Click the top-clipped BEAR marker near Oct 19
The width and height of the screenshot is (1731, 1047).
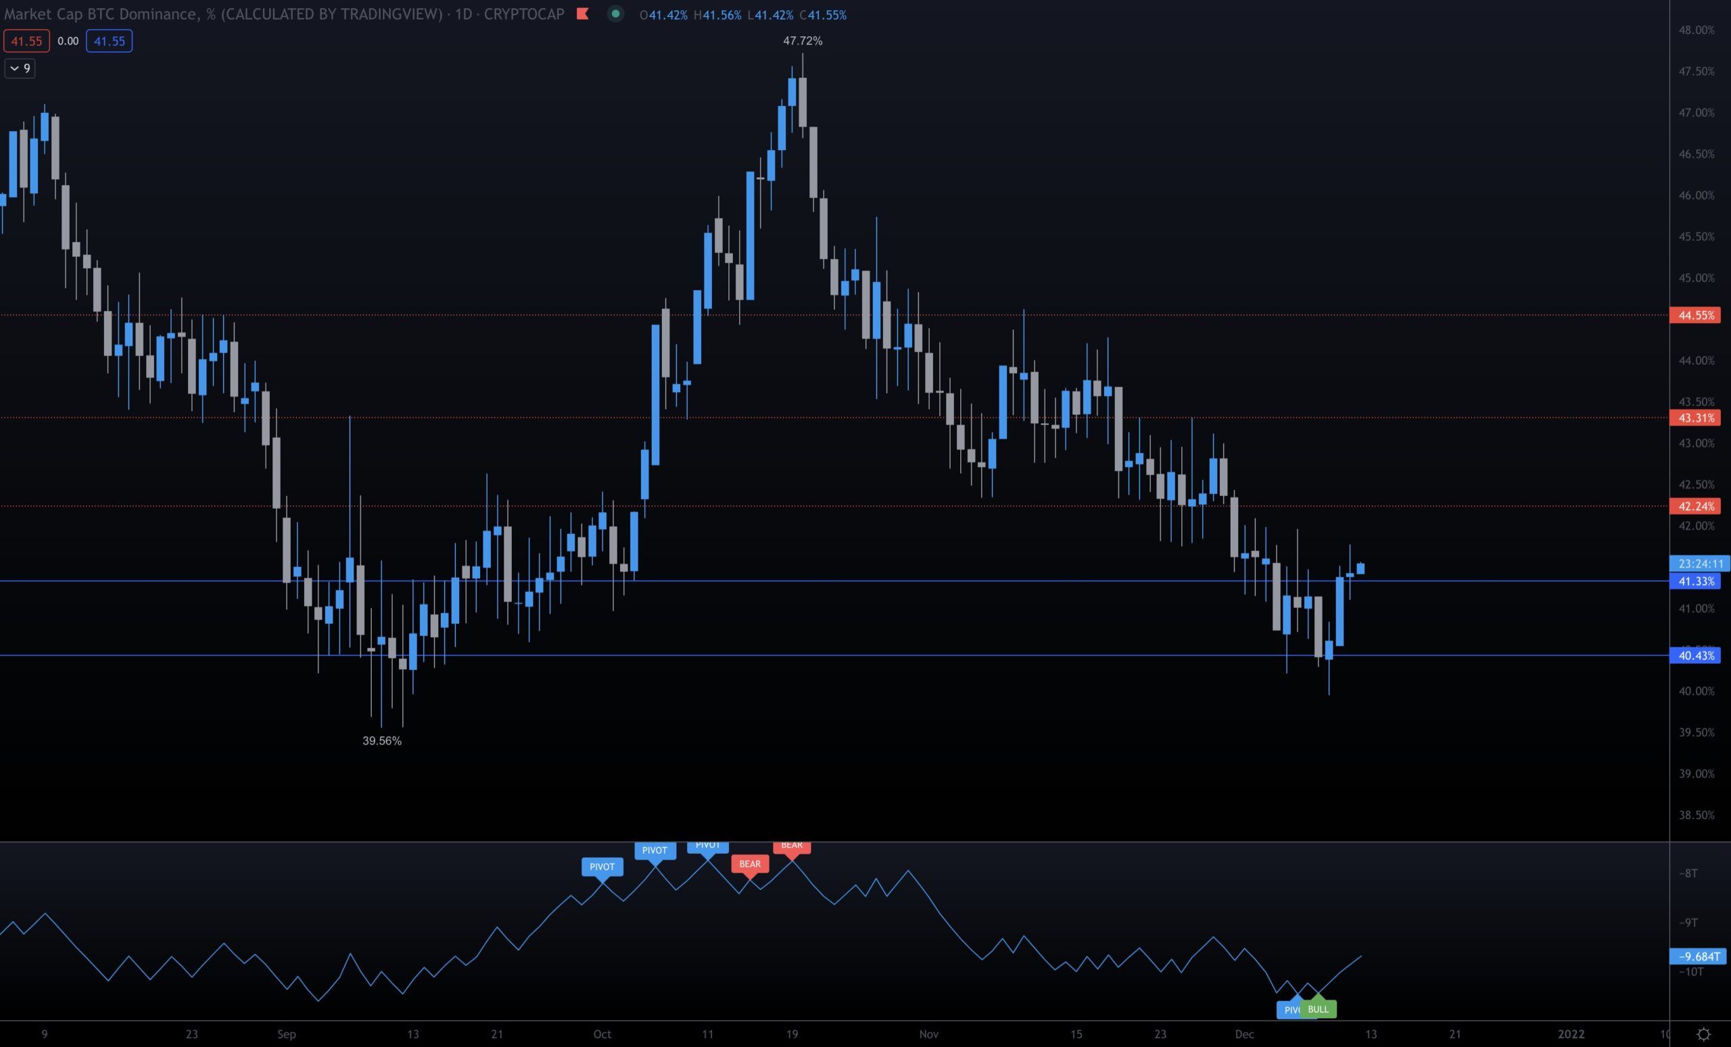(792, 846)
